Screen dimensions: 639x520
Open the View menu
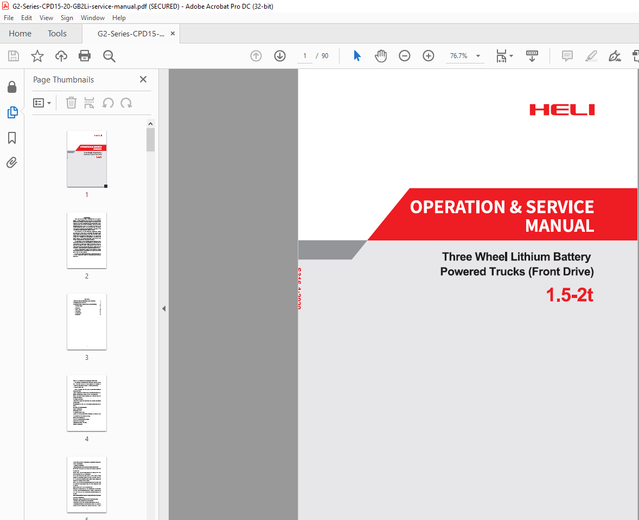point(46,18)
